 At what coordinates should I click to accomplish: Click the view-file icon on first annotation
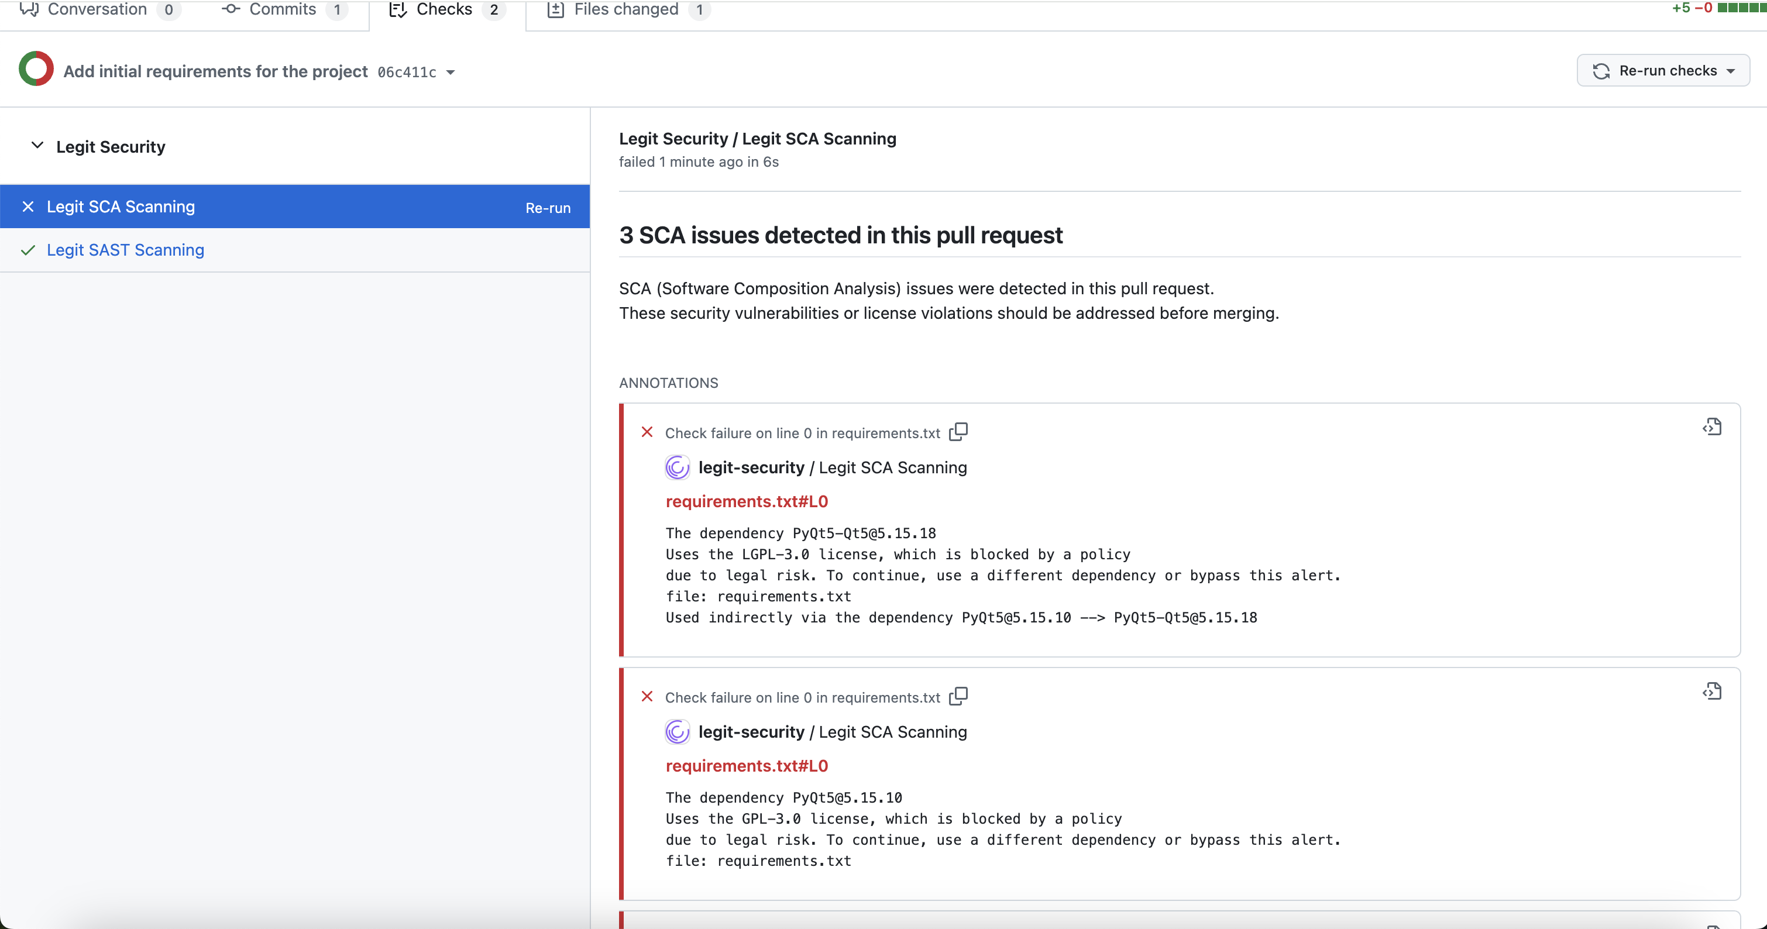click(1712, 426)
